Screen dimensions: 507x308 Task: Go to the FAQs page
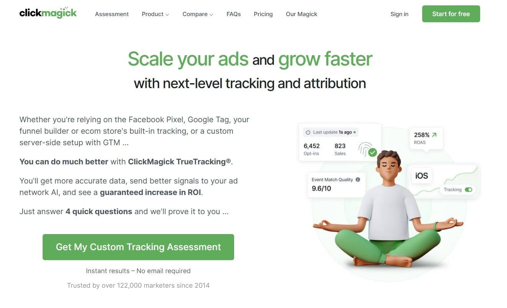pyautogui.click(x=233, y=14)
